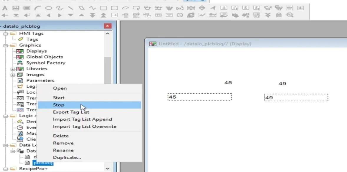Image resolution: width=347 pixels, height=172 pixels.
Task: Collapse the HMI Tags folder
Action: 6,33
